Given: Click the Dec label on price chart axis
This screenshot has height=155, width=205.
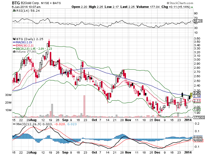Looking at the screenshot, I should (x=157, y=120).
